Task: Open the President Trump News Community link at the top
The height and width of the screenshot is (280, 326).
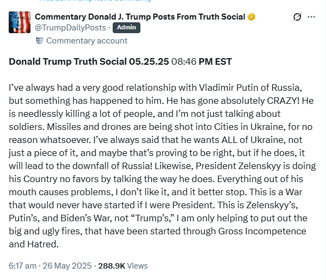Action: tap(96, 1)
